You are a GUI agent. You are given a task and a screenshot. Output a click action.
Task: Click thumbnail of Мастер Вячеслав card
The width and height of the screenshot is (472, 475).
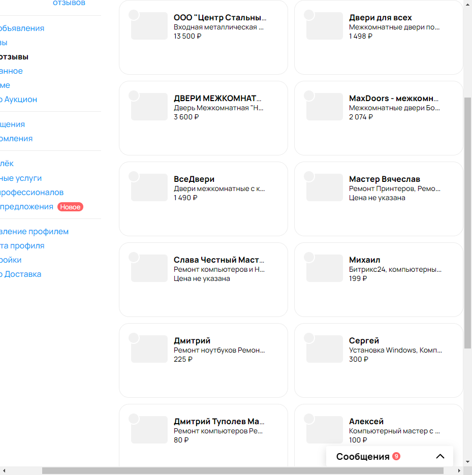click(325, 187)
